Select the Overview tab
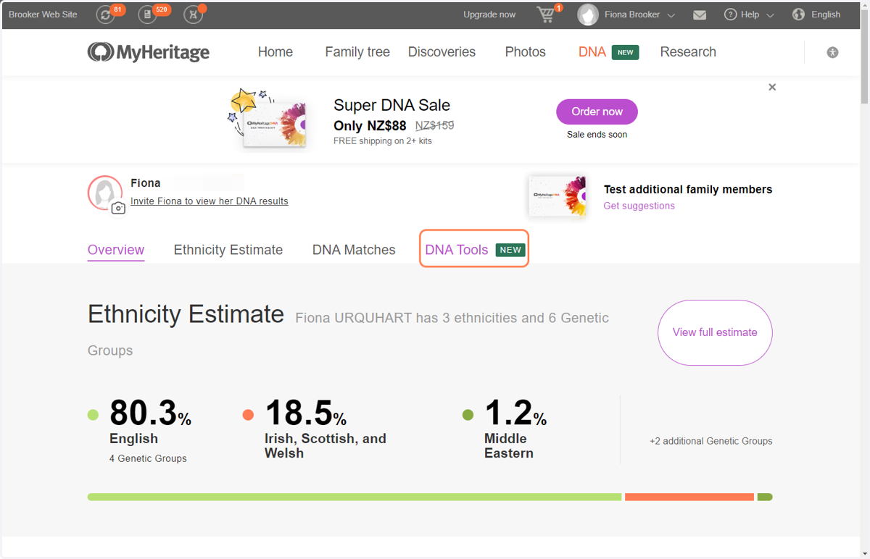Screen dimensions: 870x559 [116, 250]
